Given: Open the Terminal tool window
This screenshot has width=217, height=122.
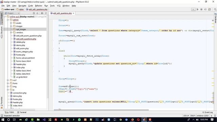Looking at the screenshot, I should coord(22,112).
